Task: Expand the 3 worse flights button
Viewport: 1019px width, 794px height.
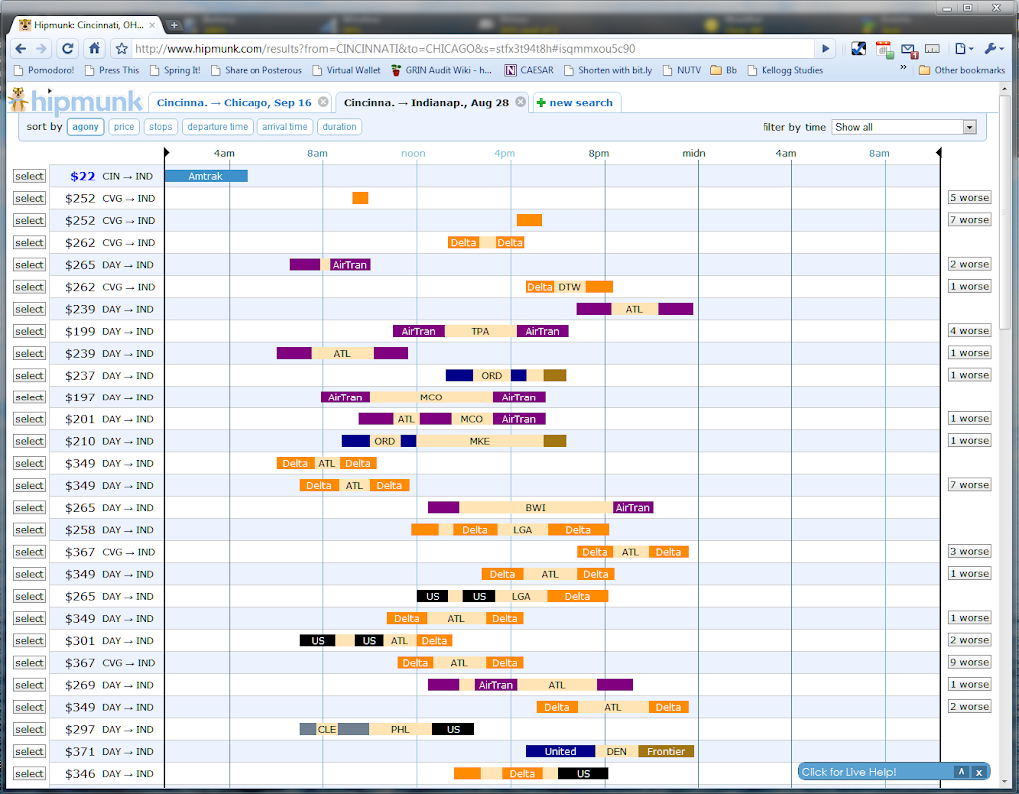Action: pos(970,552)
